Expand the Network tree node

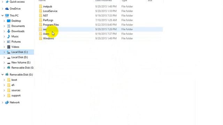point(2,102)
